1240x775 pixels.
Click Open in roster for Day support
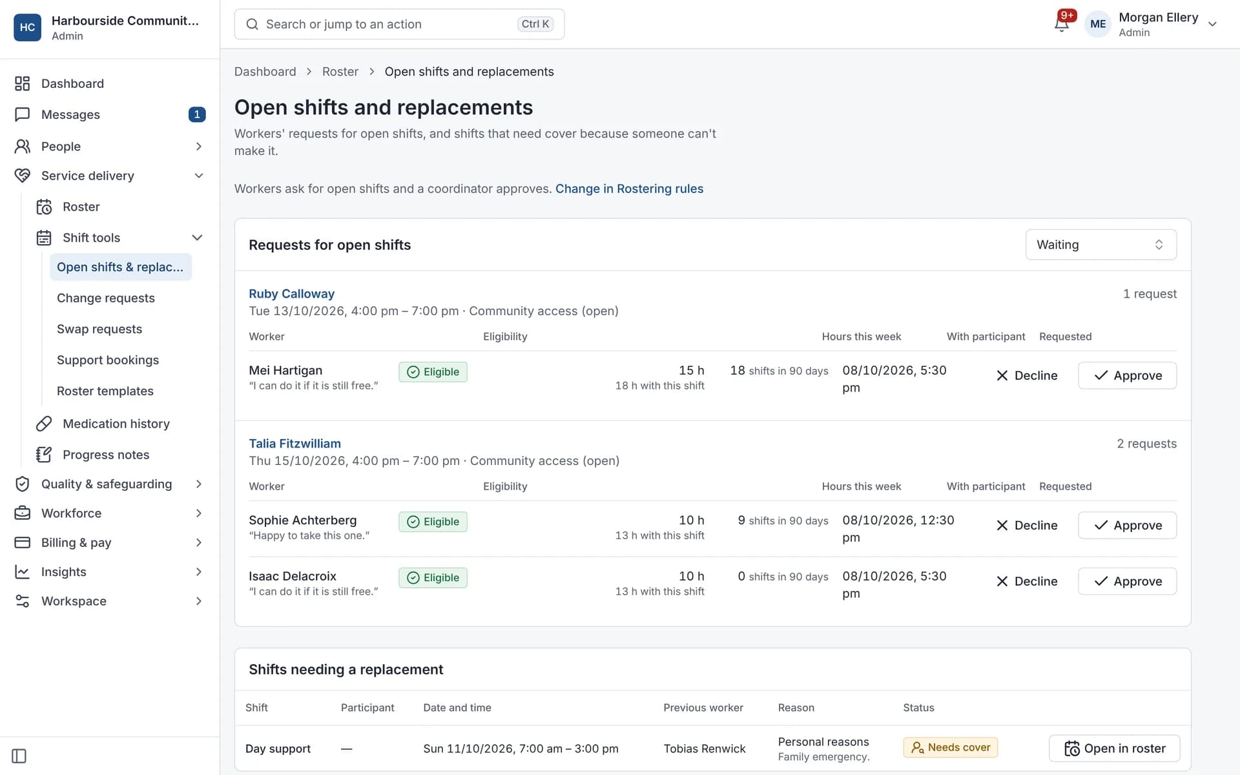pyautogui.click(x=1114, y=748)
